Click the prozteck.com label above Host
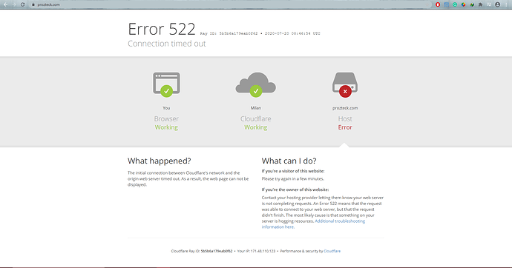Viewport: 512px width, 268px height. point(345,108)
